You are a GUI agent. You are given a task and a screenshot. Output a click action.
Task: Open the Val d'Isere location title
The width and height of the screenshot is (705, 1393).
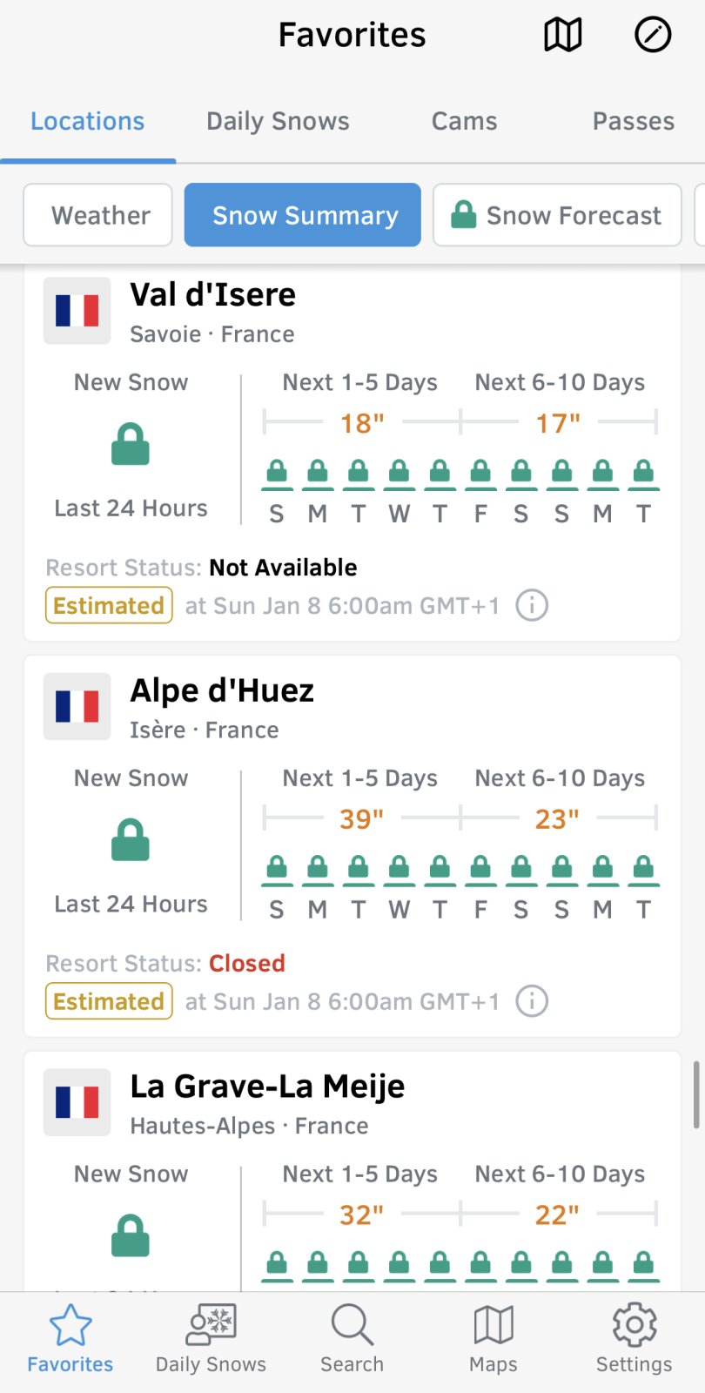(213, 295)
